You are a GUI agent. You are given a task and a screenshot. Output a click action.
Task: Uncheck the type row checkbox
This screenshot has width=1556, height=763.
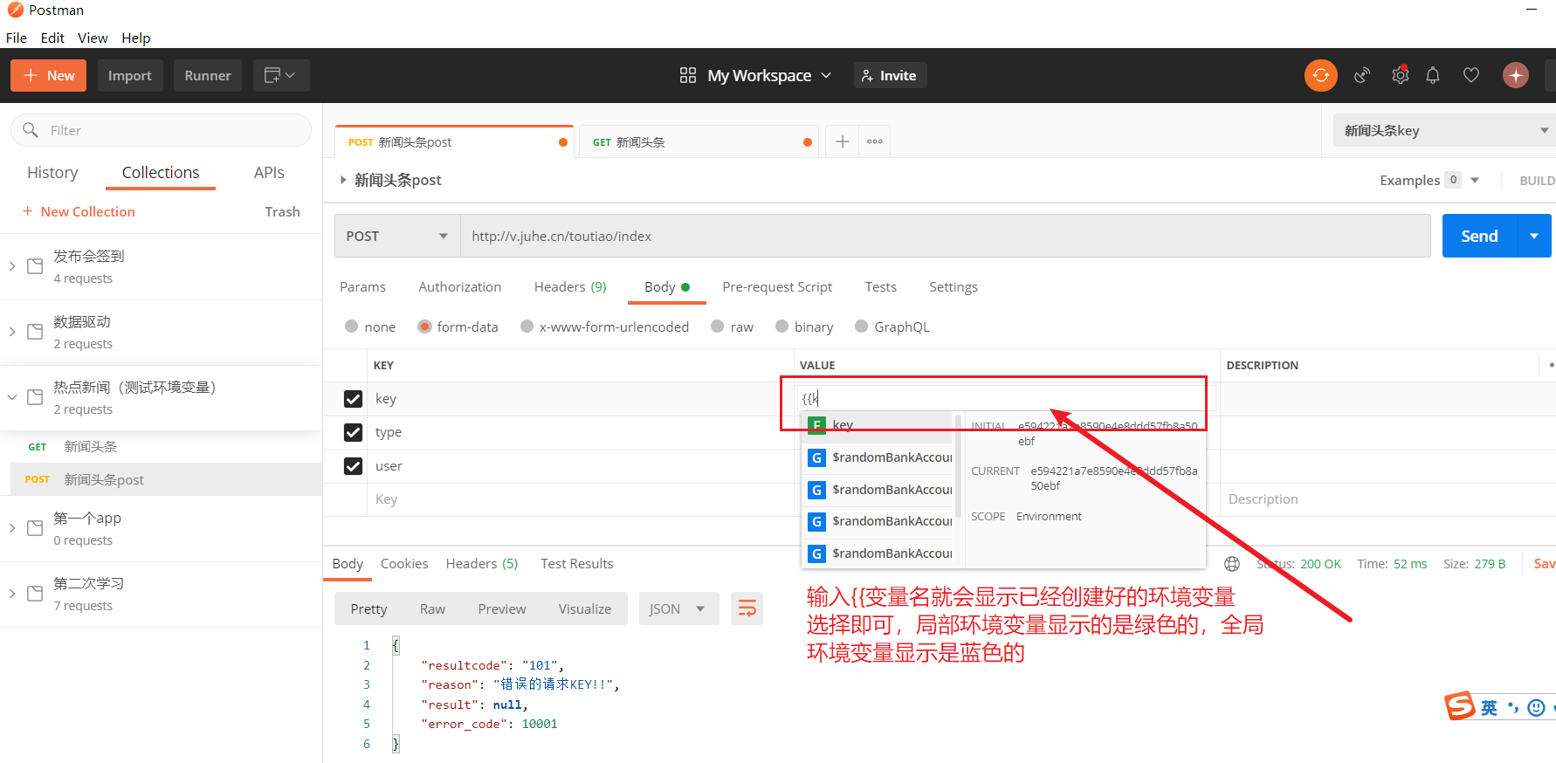pos(353,432)
